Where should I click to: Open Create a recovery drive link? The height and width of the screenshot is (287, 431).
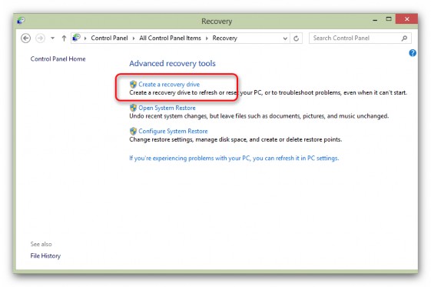point(169,84)
